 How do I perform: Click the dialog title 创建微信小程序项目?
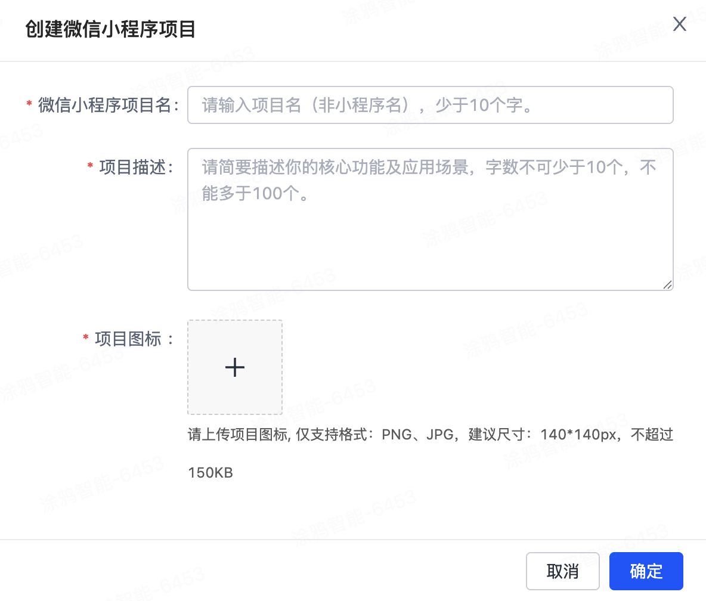[110, 29]
